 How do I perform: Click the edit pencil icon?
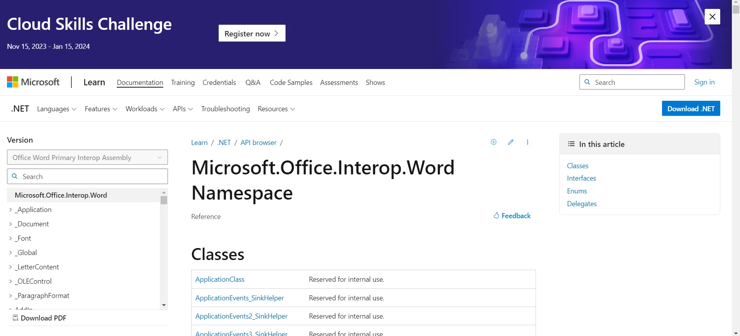coord(511,142)
